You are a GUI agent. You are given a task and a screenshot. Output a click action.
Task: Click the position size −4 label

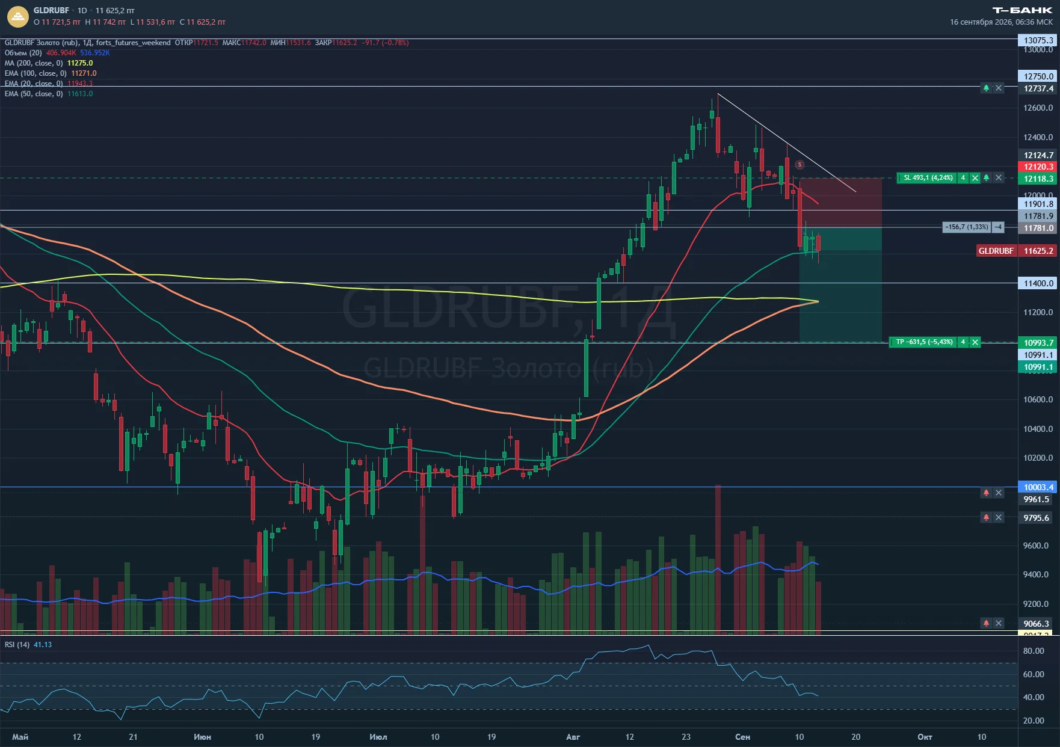pos(998,227)
